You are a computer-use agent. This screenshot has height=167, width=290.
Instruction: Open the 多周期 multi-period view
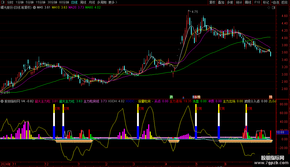click(x=102, y=2)
